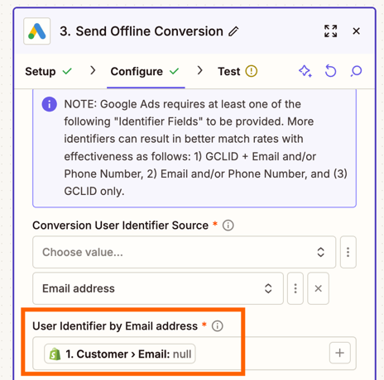Open options menu beside Choose value field
This screenshot has width=384, height=380.
[348, 252]
